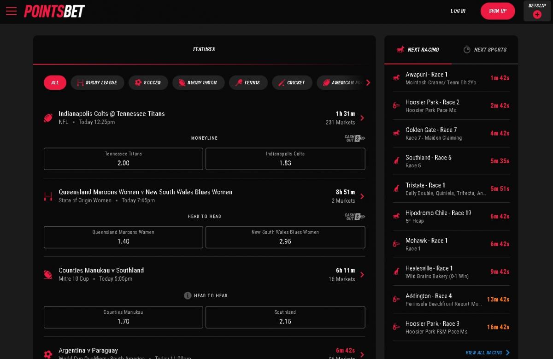
Task: Click the NFL football icon beside Colts @ Titans
Action: (48, 118)
